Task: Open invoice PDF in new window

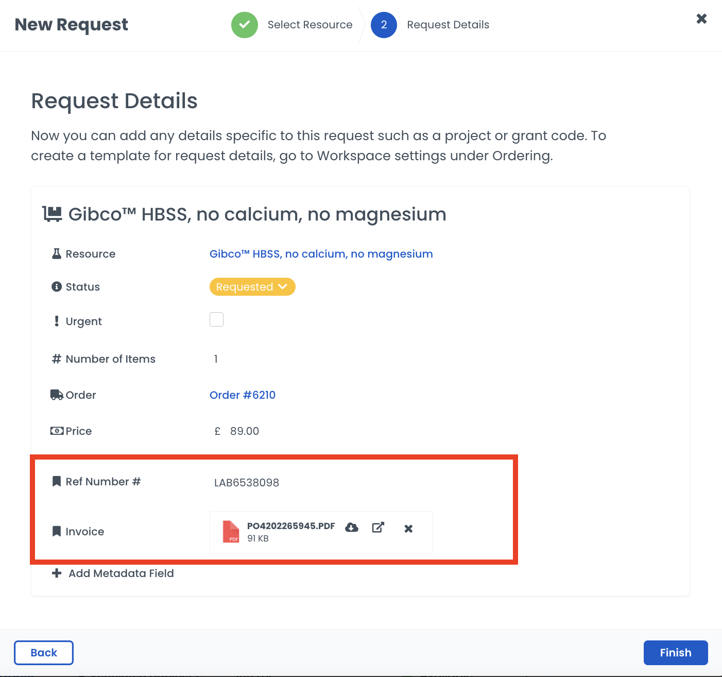Action: [x=378, y=527]
